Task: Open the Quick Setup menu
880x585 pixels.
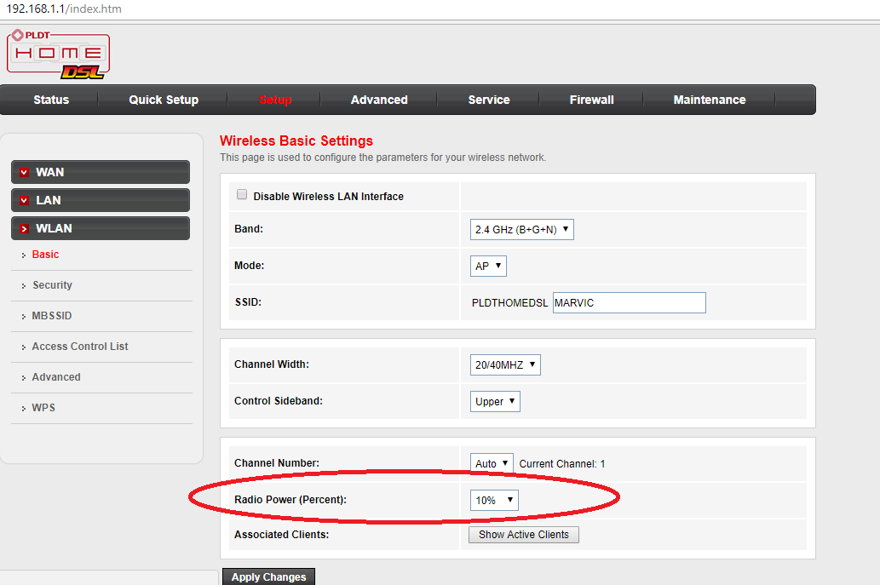Action: (164, 100)
